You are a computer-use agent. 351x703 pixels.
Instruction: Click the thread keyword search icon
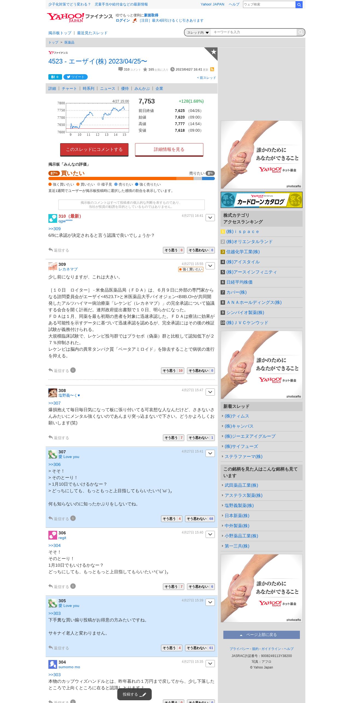[300, 32]
